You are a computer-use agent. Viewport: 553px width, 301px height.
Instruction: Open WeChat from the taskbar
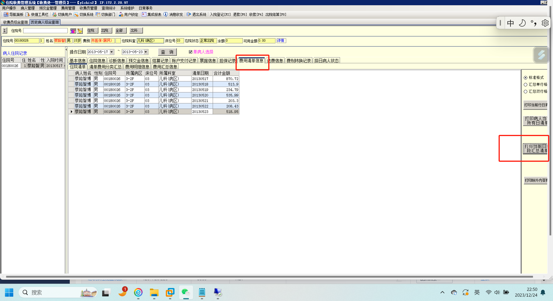tap(185, 293)
